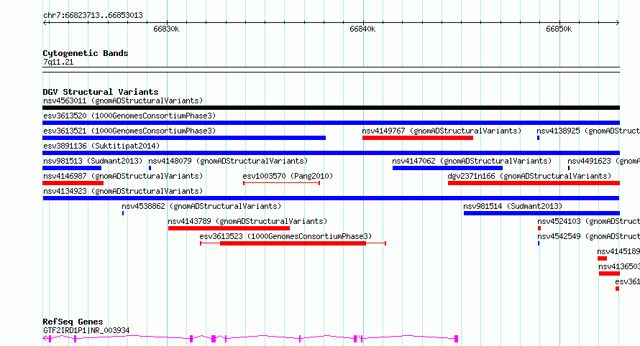Select red nsv4149767 variant bar

coord(418,138)
